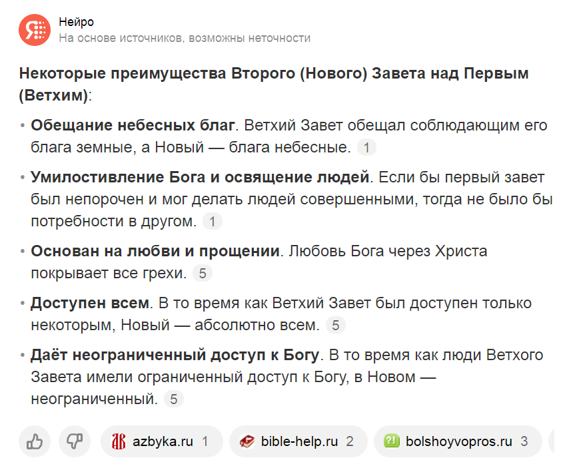Screen dimensions: 563x468
Task: Click the 'Основан на любви и прощении' heading
Action: [155, 251]
